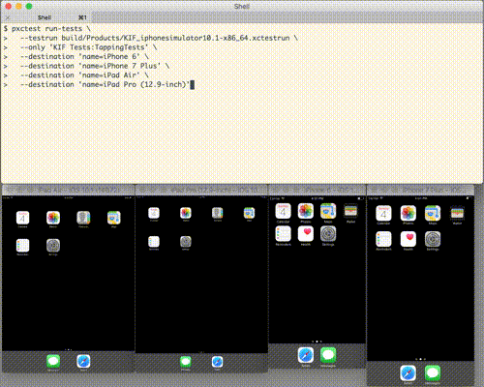Image resolution: width=484 pixels, height=387 pixels.
Task: Open Maps in the iPad Air simulator
Action: [x=114, y=218]
